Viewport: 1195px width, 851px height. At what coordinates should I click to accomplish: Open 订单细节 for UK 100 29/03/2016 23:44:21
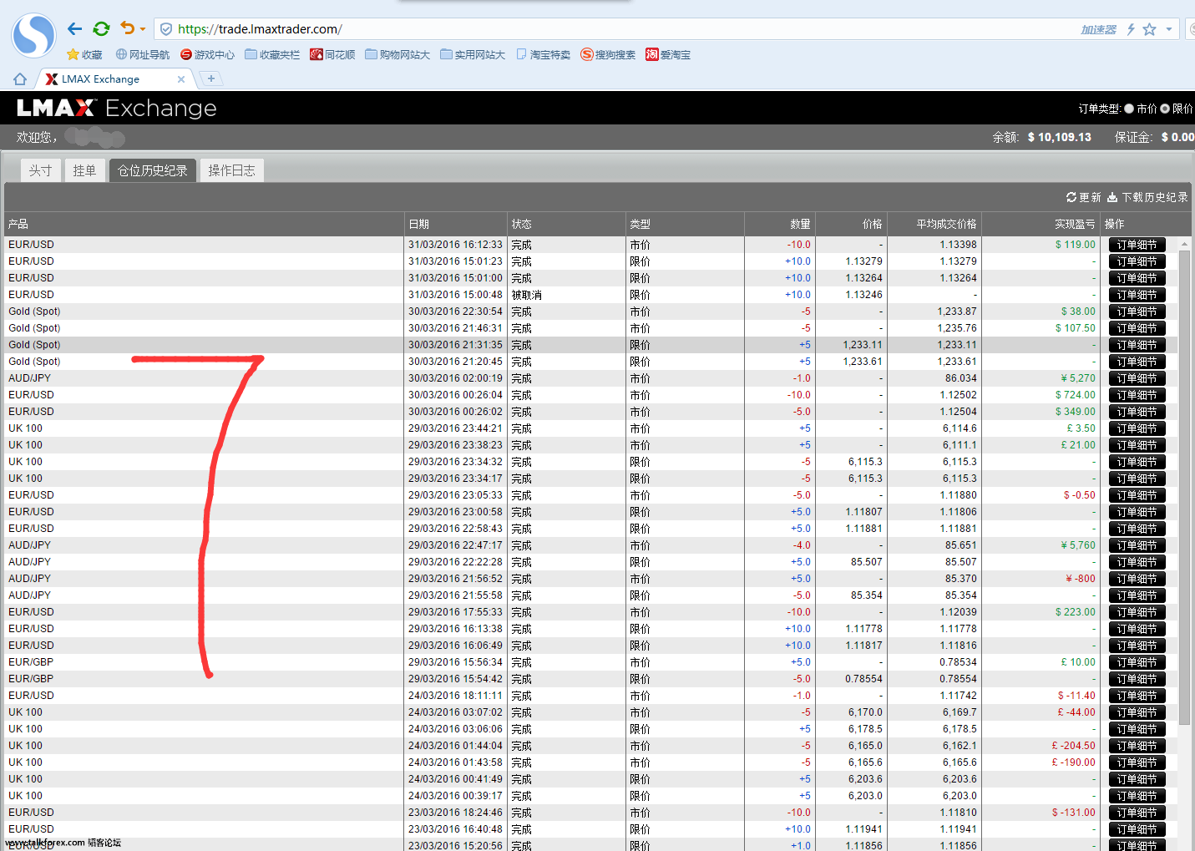point(1137,428)
